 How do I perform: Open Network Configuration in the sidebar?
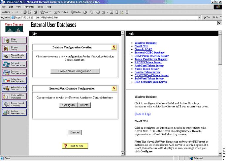point(15,64)
